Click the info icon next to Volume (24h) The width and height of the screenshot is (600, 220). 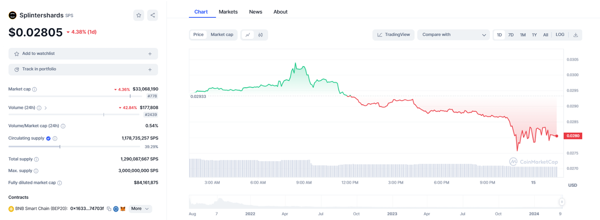click(x=39, y=108)
